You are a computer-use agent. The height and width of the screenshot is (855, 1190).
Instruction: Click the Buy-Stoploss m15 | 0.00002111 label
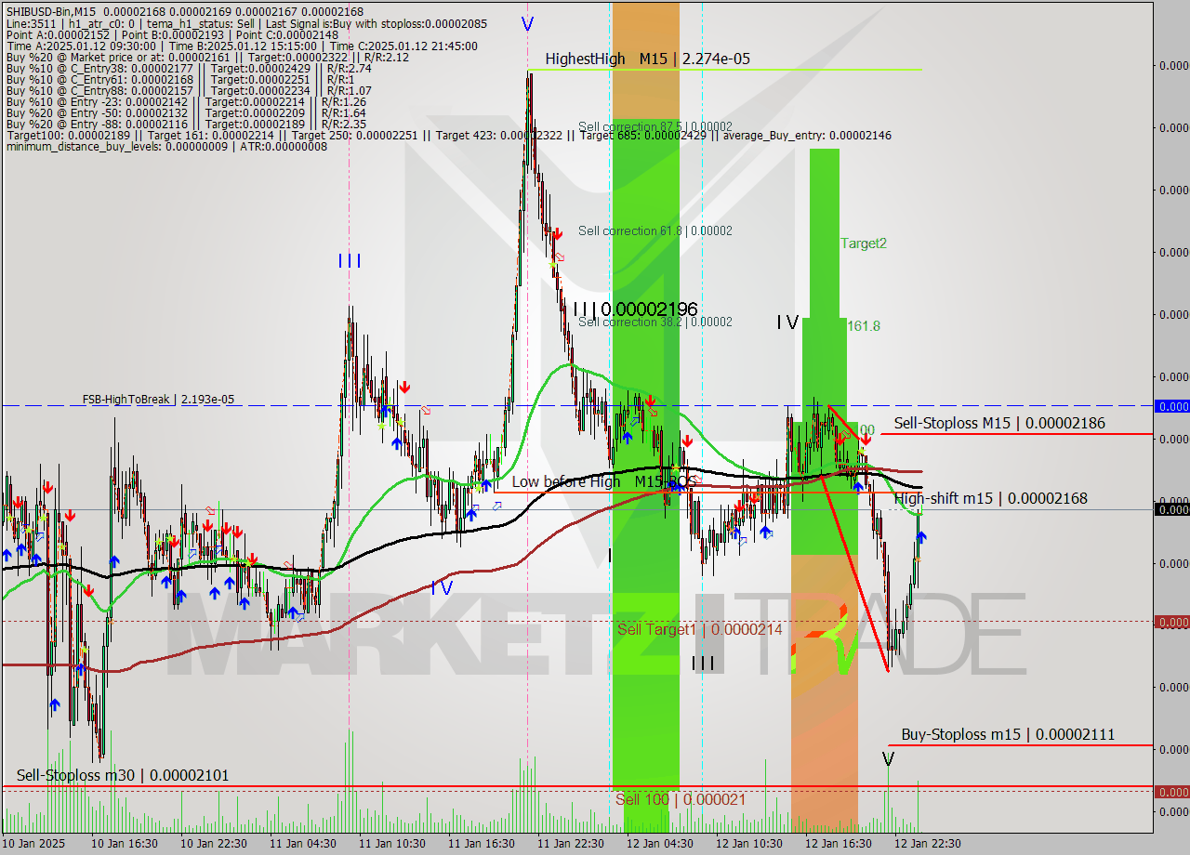click(x=1008, y=735)
